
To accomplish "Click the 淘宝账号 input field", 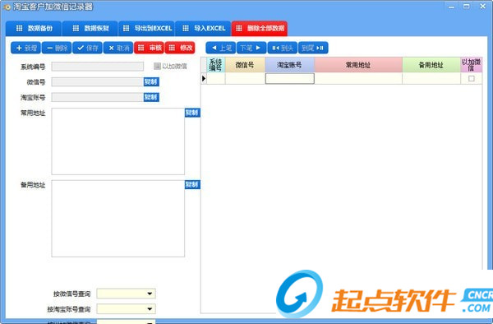I will point(98,97).
